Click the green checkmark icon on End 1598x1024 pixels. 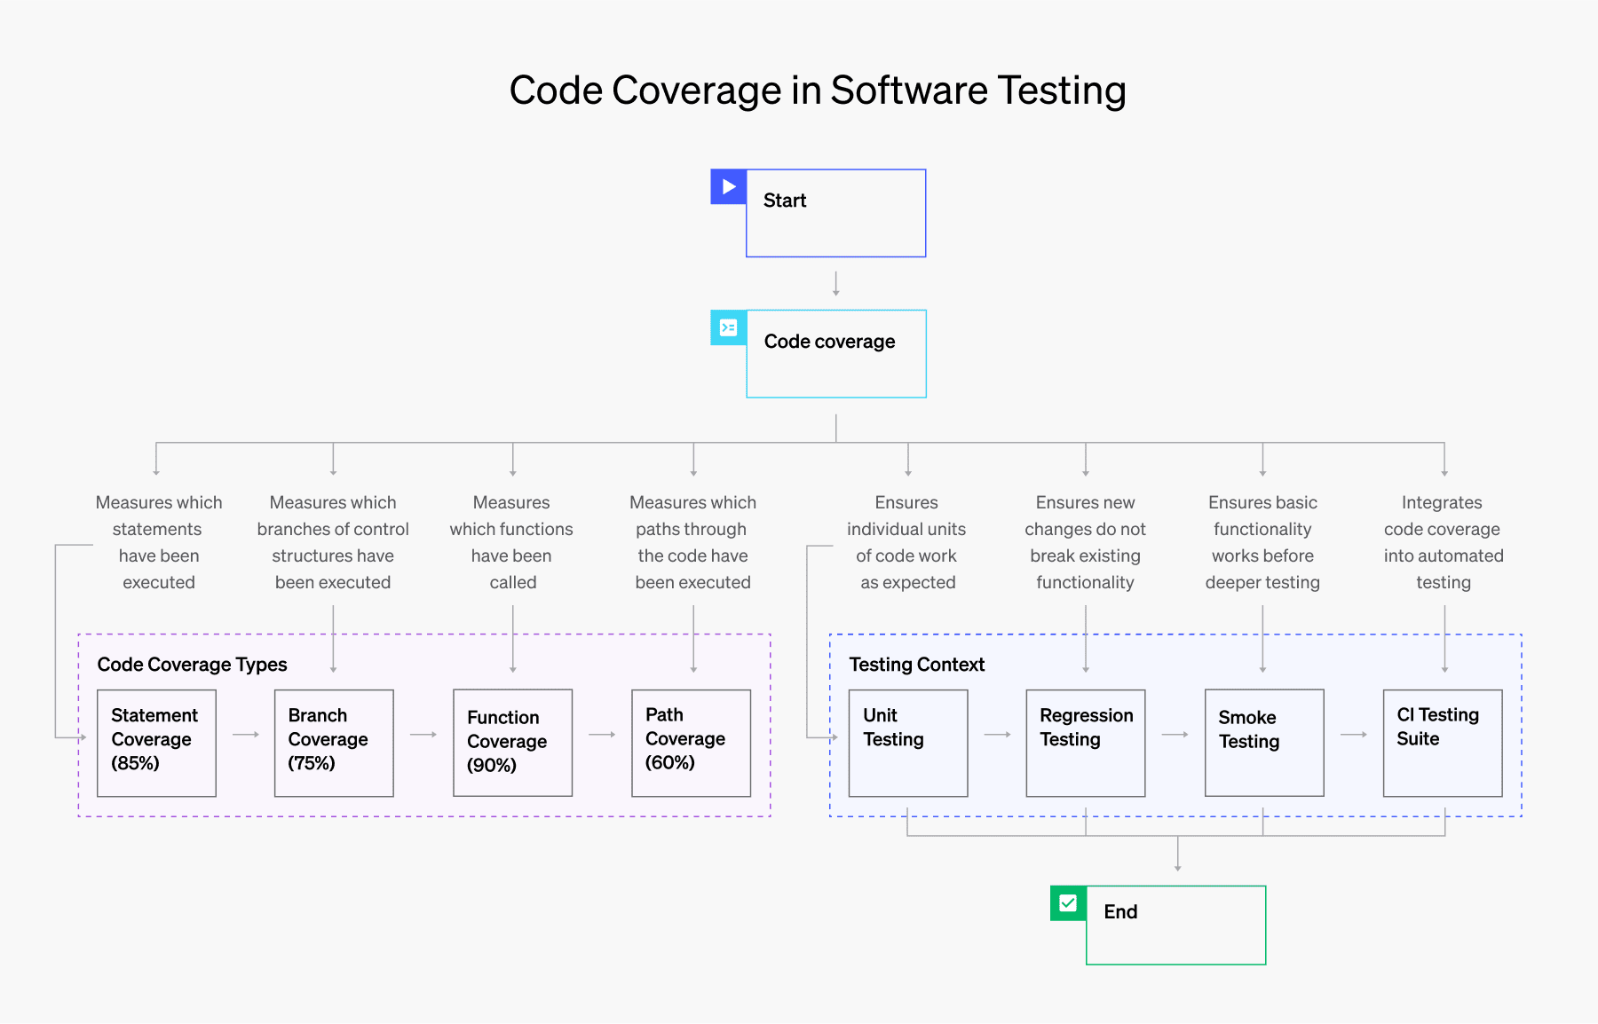point(1068,903)
